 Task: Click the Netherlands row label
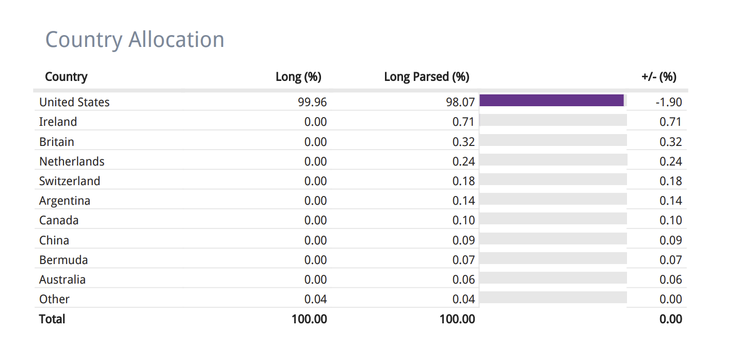point(72,161)
